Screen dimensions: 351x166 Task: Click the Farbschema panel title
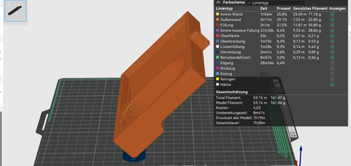click(x=234, y=3)
